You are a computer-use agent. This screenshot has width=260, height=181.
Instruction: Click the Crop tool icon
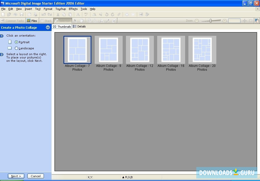point(119,14)
